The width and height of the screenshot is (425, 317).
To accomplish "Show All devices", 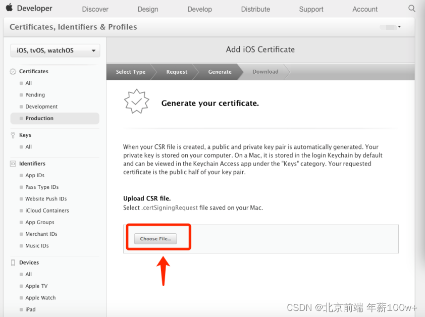I will coord(28,274).
